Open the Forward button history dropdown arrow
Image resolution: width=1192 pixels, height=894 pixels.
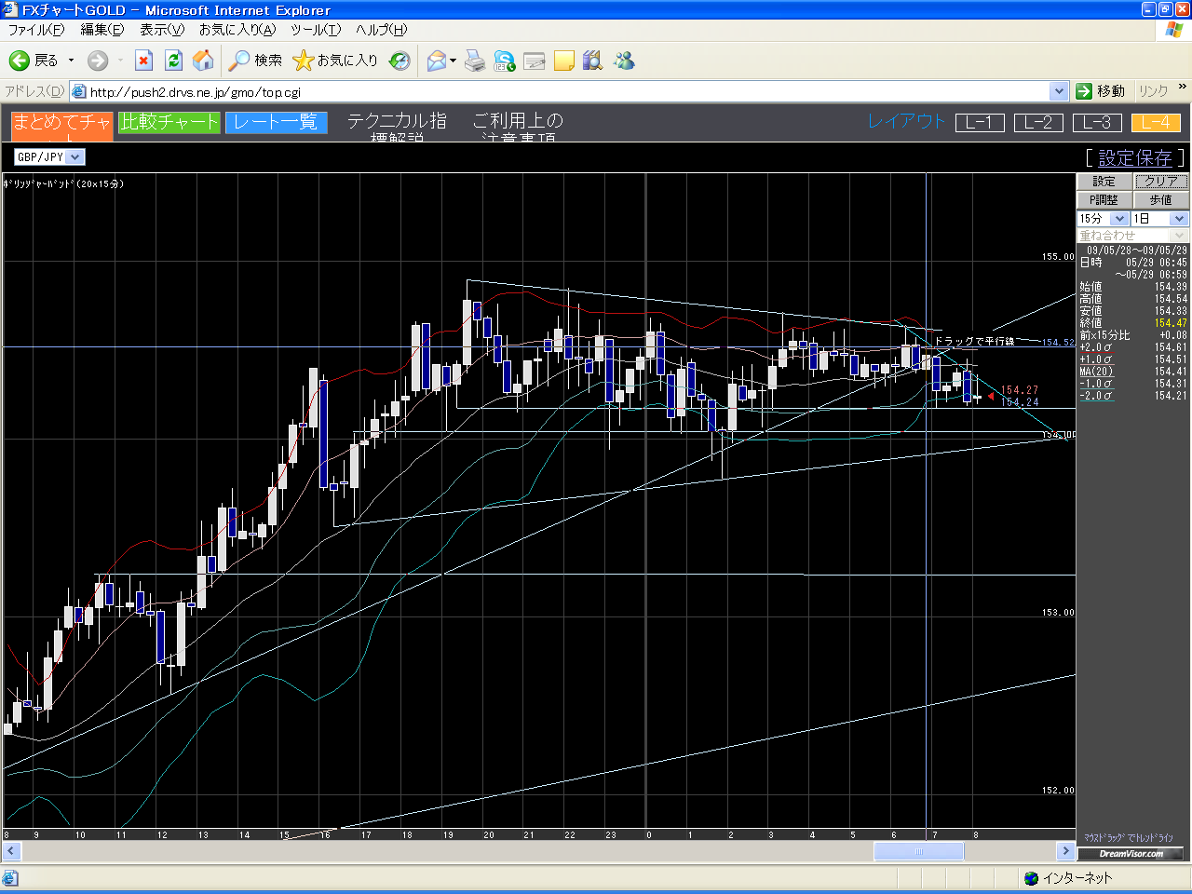coord(120,61)
